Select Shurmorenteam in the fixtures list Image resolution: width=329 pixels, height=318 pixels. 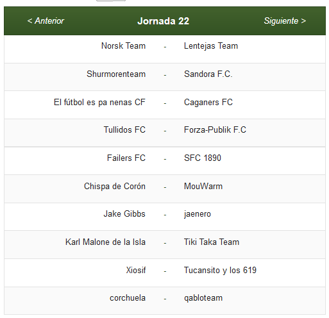point(116,74)
